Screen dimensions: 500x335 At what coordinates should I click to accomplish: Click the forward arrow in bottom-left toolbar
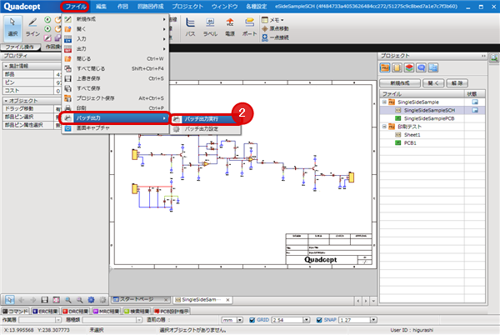point(32,300)
